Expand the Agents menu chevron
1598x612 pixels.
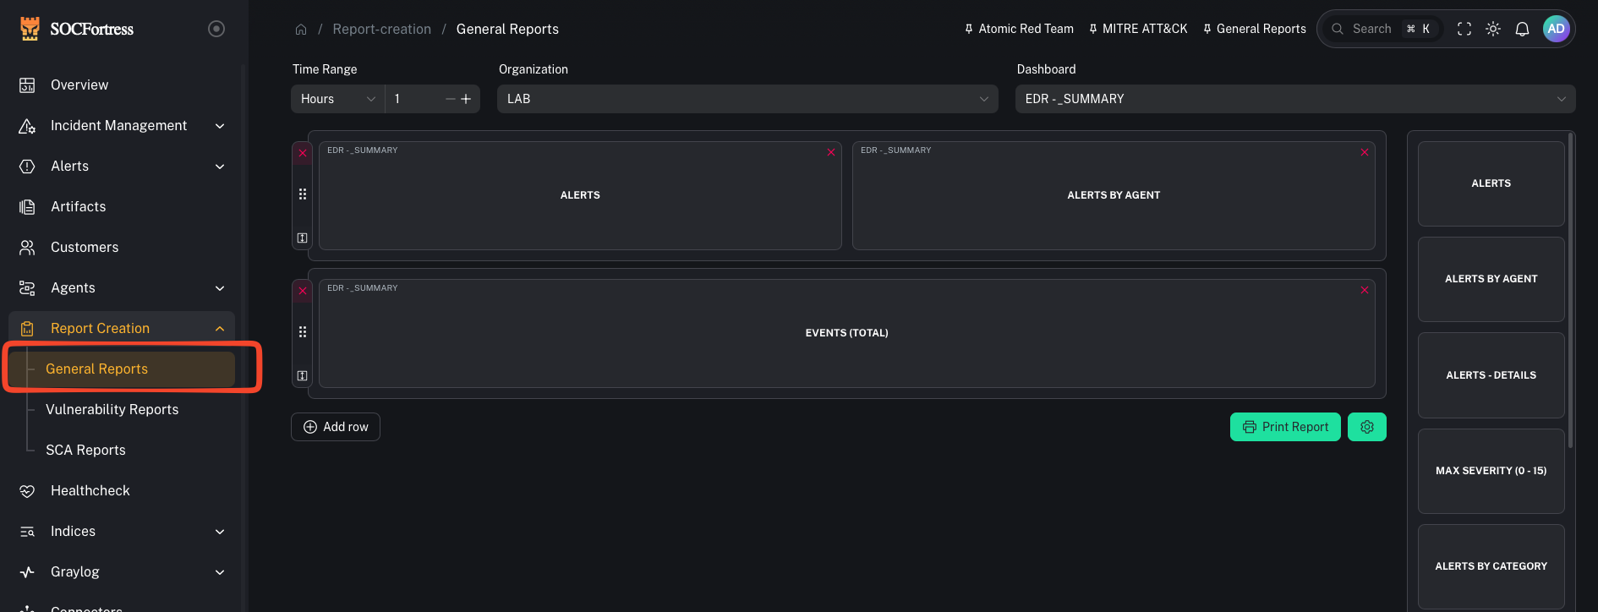[220, 288]
